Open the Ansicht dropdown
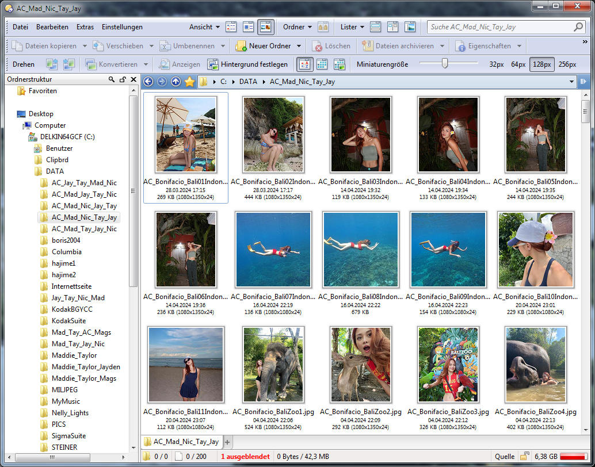Image resolution: width=595 pixels, height=467 pixels. click(x=204, y=27)
